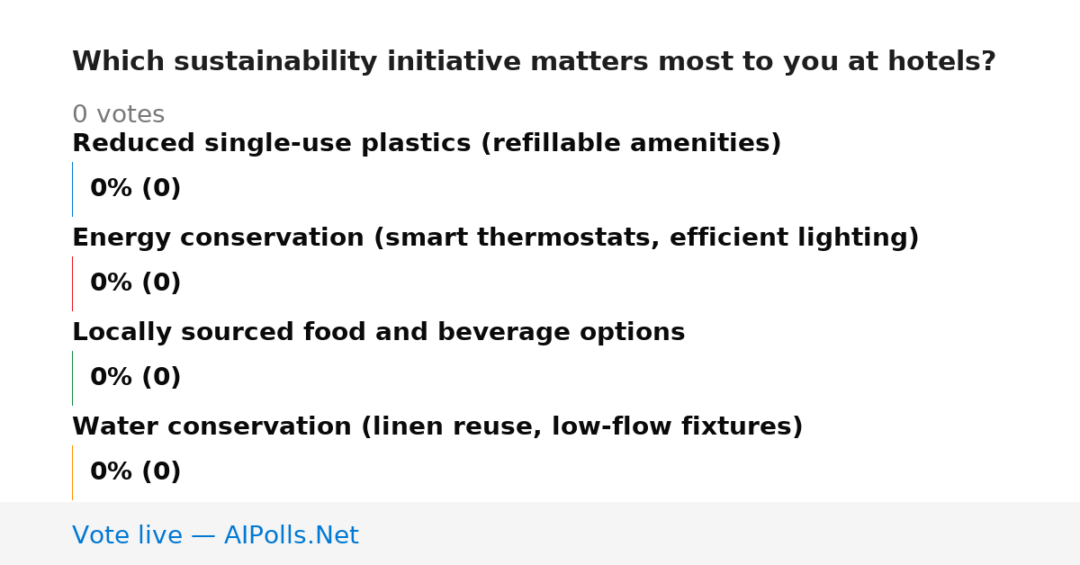
Task: Choose 'Locally sourced food and beverage options'
Action: click(378, 333)
